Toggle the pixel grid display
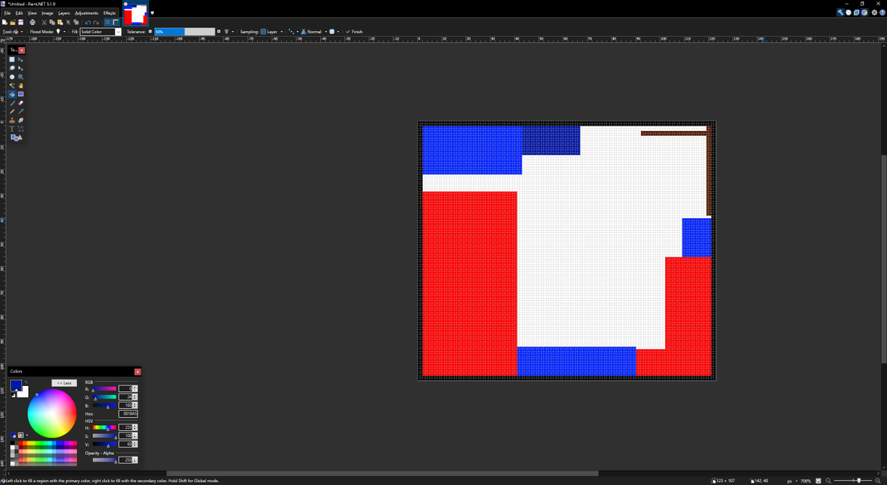This screenshot has width=887, height=485. coord(107,23)
